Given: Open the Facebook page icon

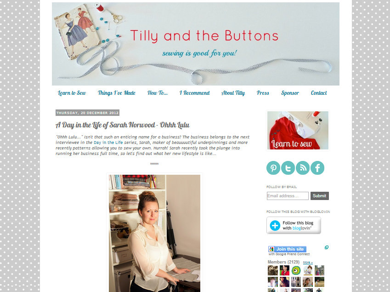Looking at the screenshot, I should 317,168.
